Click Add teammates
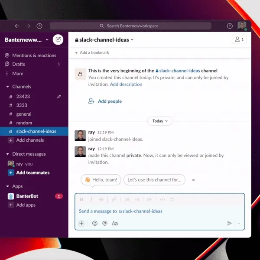The image size is (260, 260). 34,173
